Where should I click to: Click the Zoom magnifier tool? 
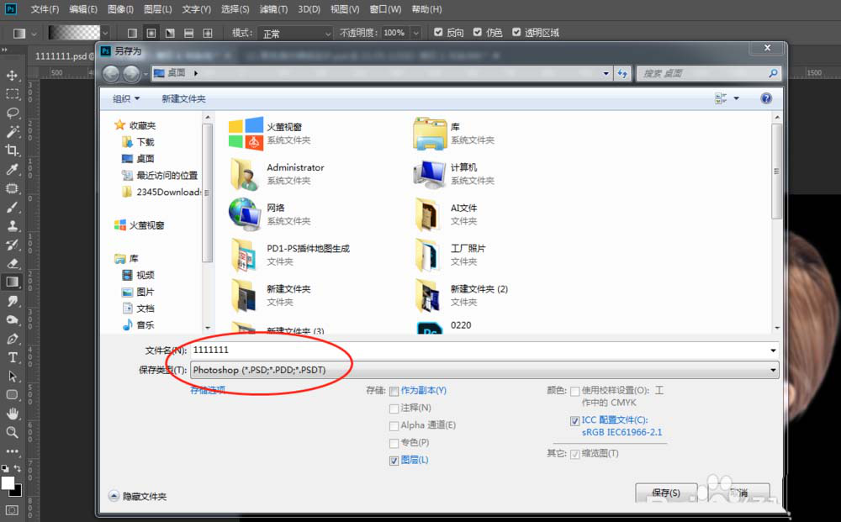pyautogui.click(x=13, y=432)
